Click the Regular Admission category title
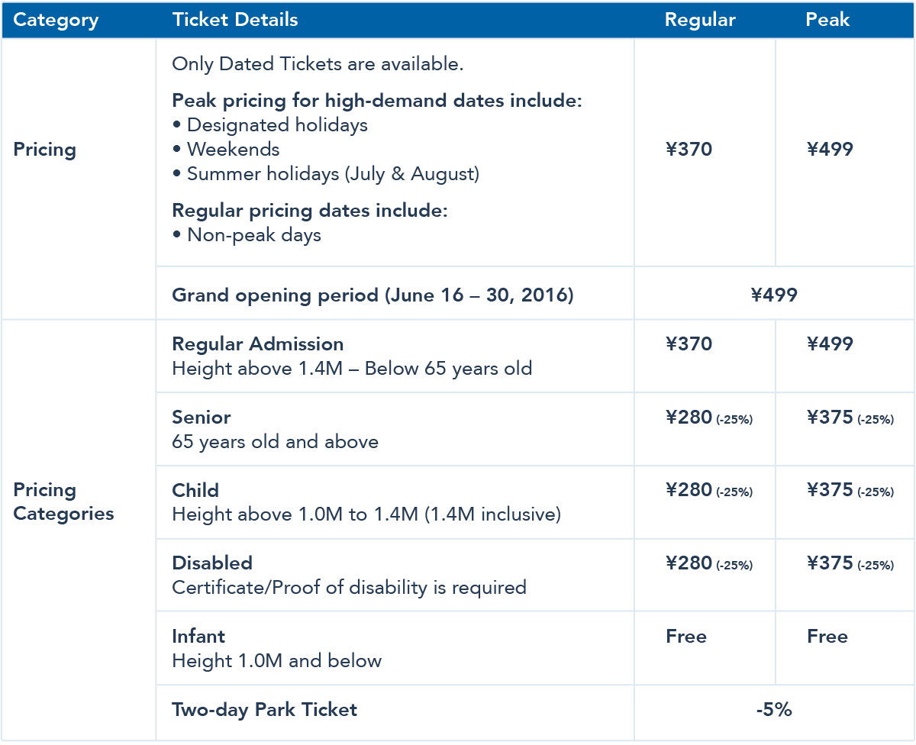Viewport: 916px width, 745px height. pyautogui.click(x=258, y=343)
